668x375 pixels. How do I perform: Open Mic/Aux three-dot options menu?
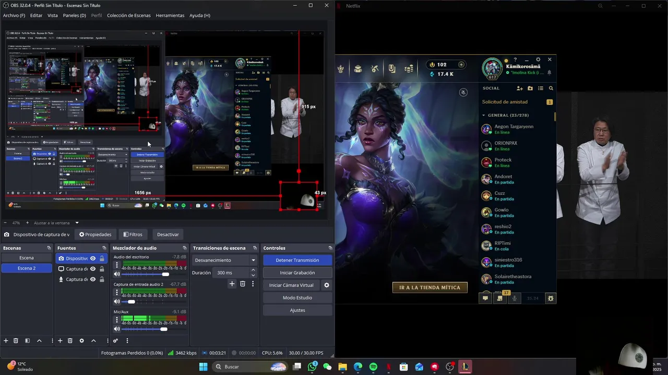[117, 320]
